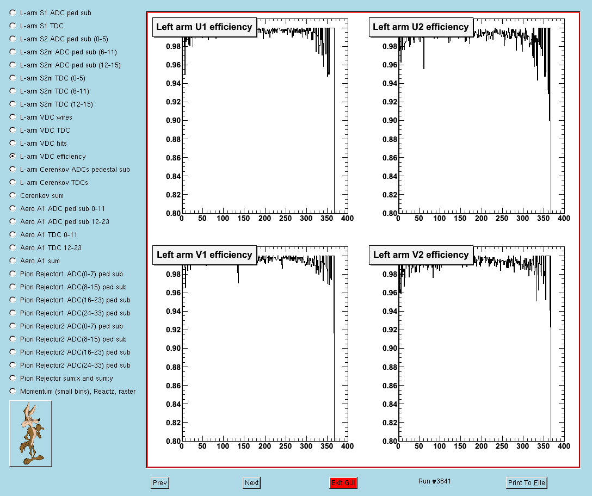Select L-arm VDC hits option
Screen dimensions: 592x496
pyautogui.click(x=13, y=143)
